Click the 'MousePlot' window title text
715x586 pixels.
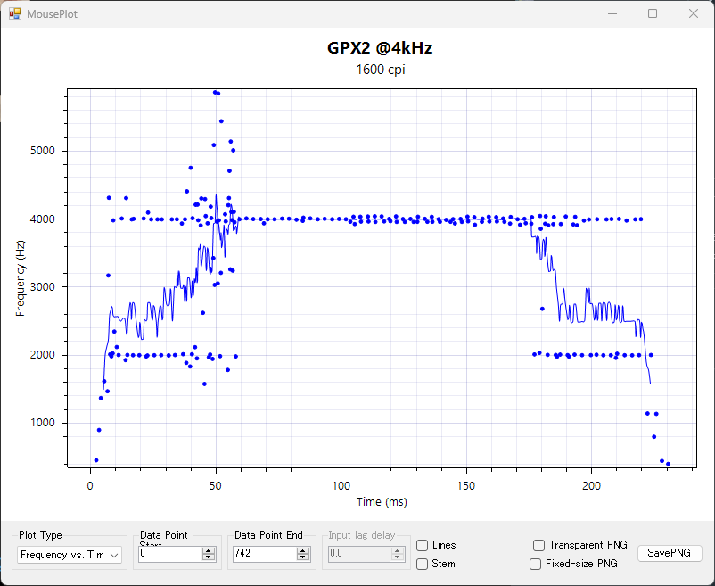pos(52,14)
